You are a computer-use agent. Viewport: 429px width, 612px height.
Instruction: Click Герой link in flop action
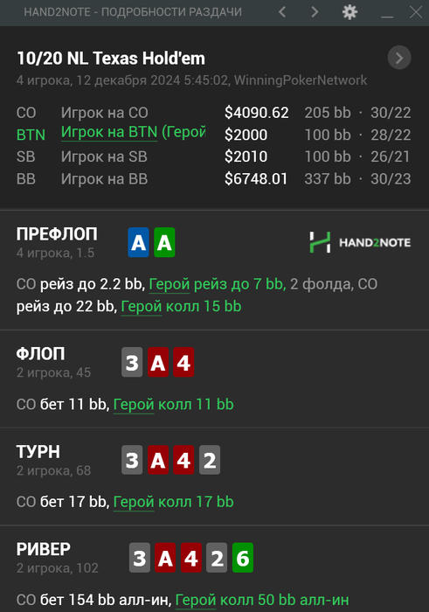tap(134, 405)
